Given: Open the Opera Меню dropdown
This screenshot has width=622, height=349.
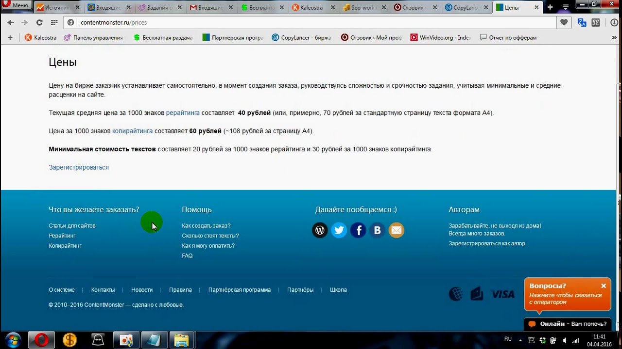Looking at the screenshot, I should pyautogui.click(x=16, y=5).
